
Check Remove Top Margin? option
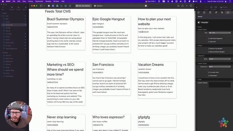[209, 48]
